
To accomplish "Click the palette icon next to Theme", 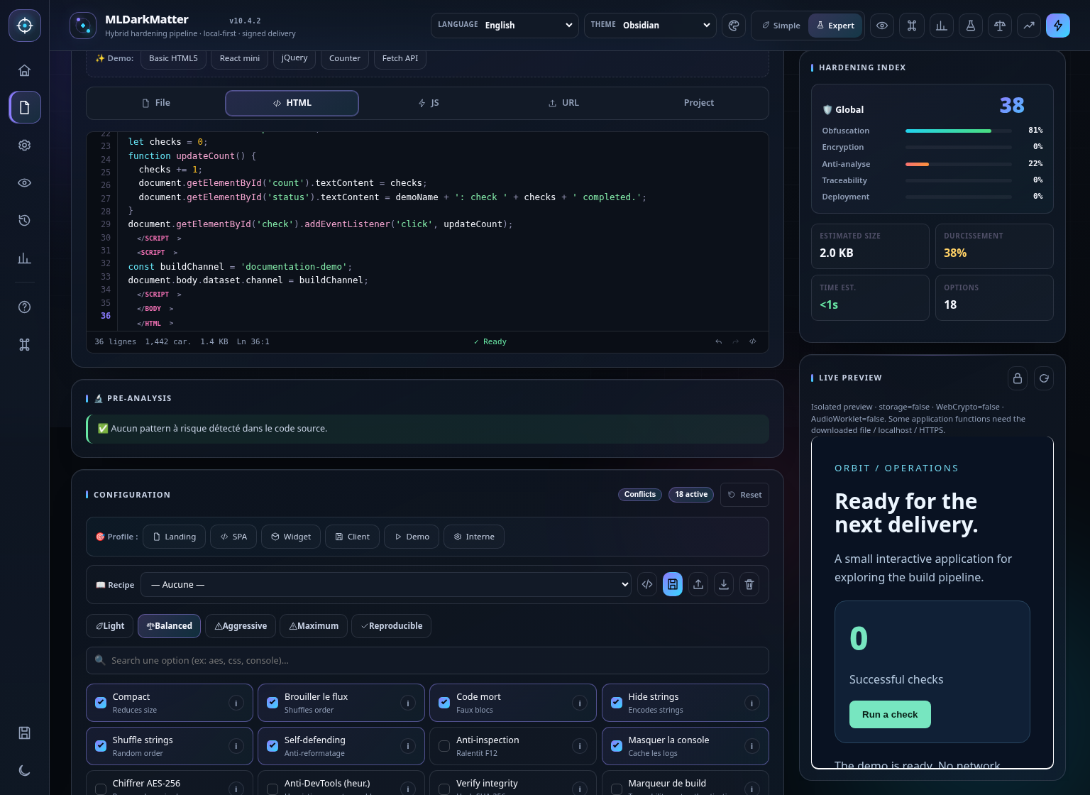I will 734,26.
